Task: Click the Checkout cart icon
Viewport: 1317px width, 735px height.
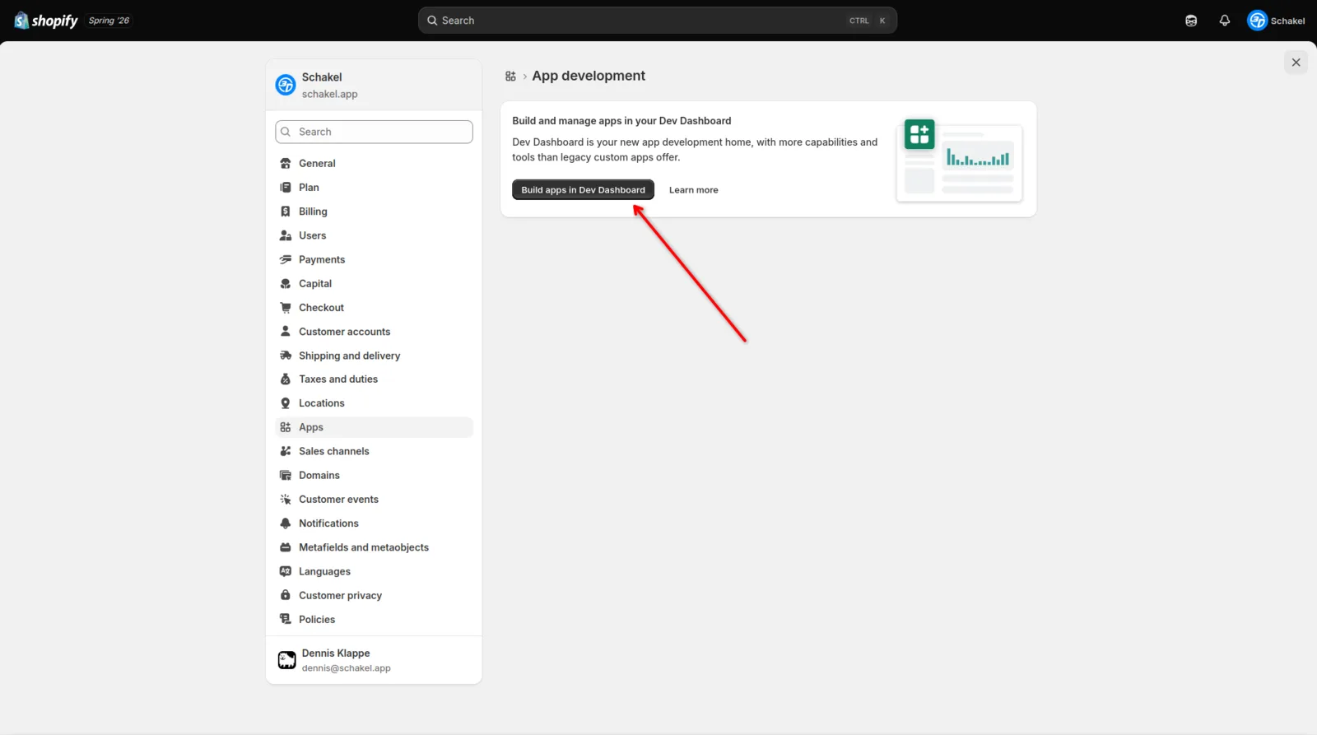Action: pos(286,308)
